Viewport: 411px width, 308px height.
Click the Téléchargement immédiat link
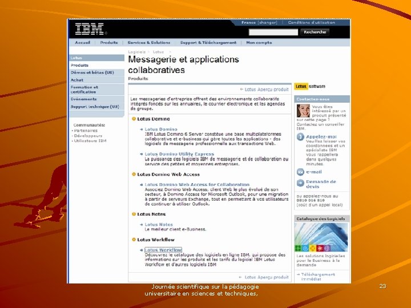pyautogui.click(x=318, y=277)
